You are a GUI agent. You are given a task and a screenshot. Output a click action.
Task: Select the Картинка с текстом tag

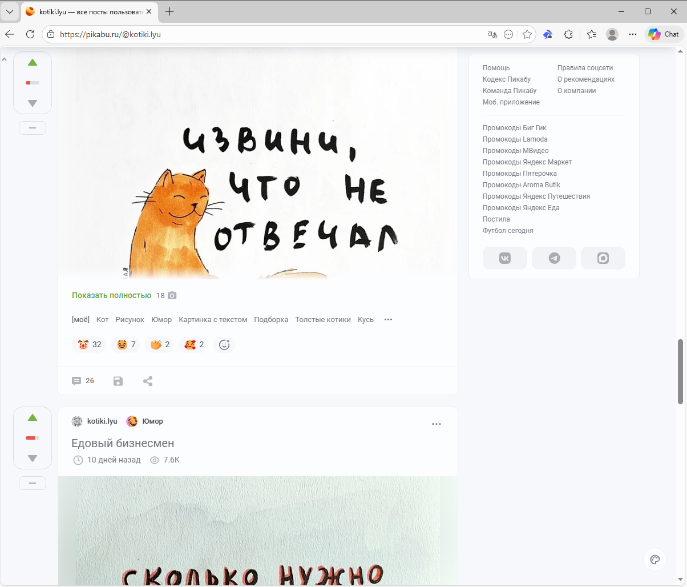pos(213,320)
